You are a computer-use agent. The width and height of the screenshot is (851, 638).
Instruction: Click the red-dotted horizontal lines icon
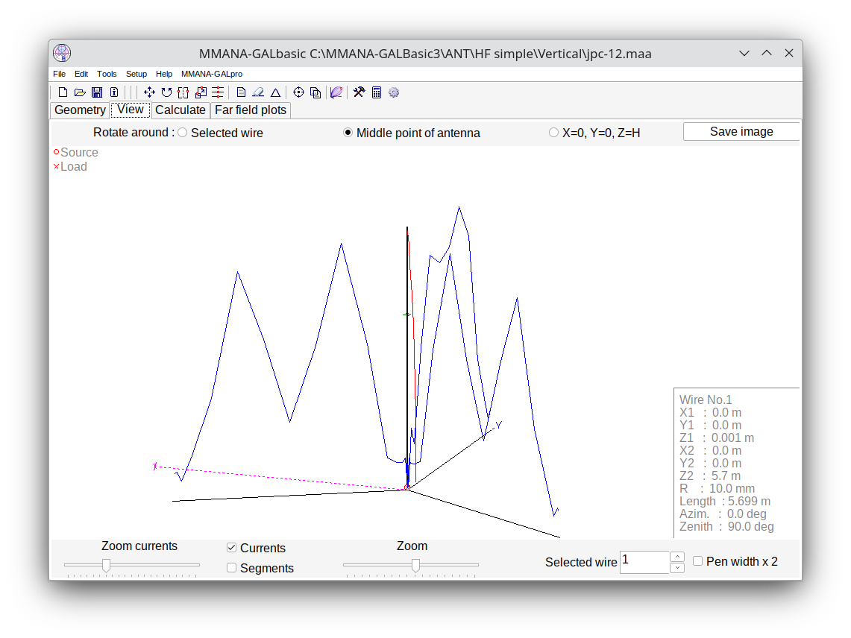click(x=218, y=92)
